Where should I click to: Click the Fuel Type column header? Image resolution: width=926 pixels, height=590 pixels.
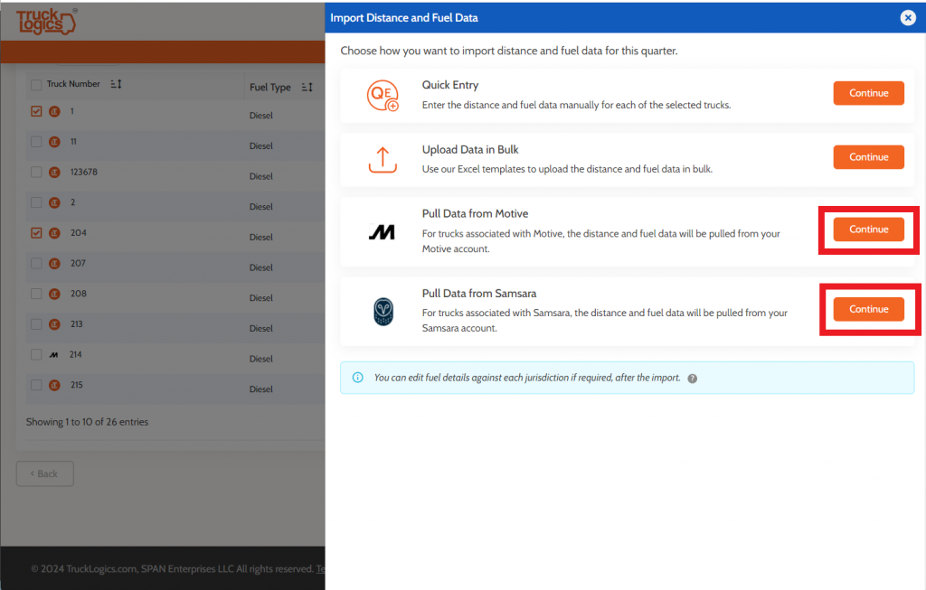(269, 88)
